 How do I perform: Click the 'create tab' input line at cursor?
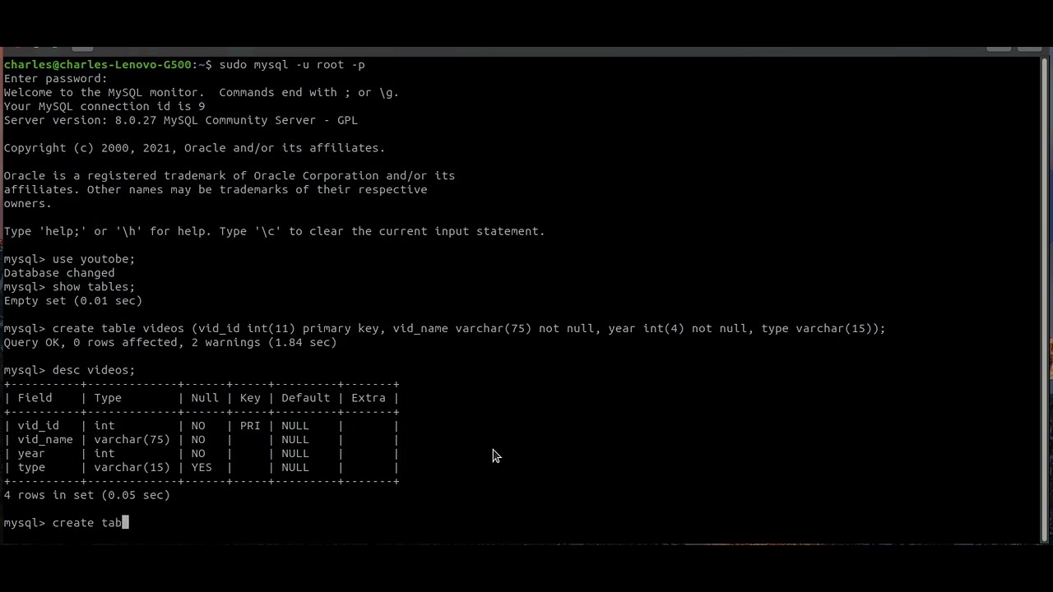tap(67, 523)
